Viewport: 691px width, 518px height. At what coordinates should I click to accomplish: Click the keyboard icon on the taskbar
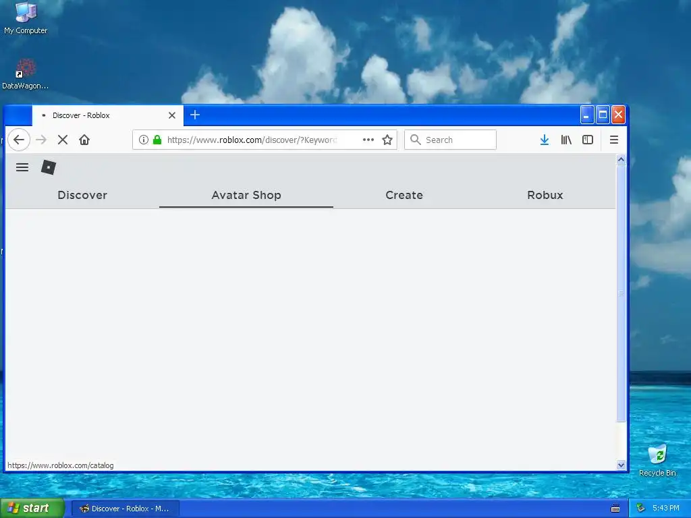(615, 509)
